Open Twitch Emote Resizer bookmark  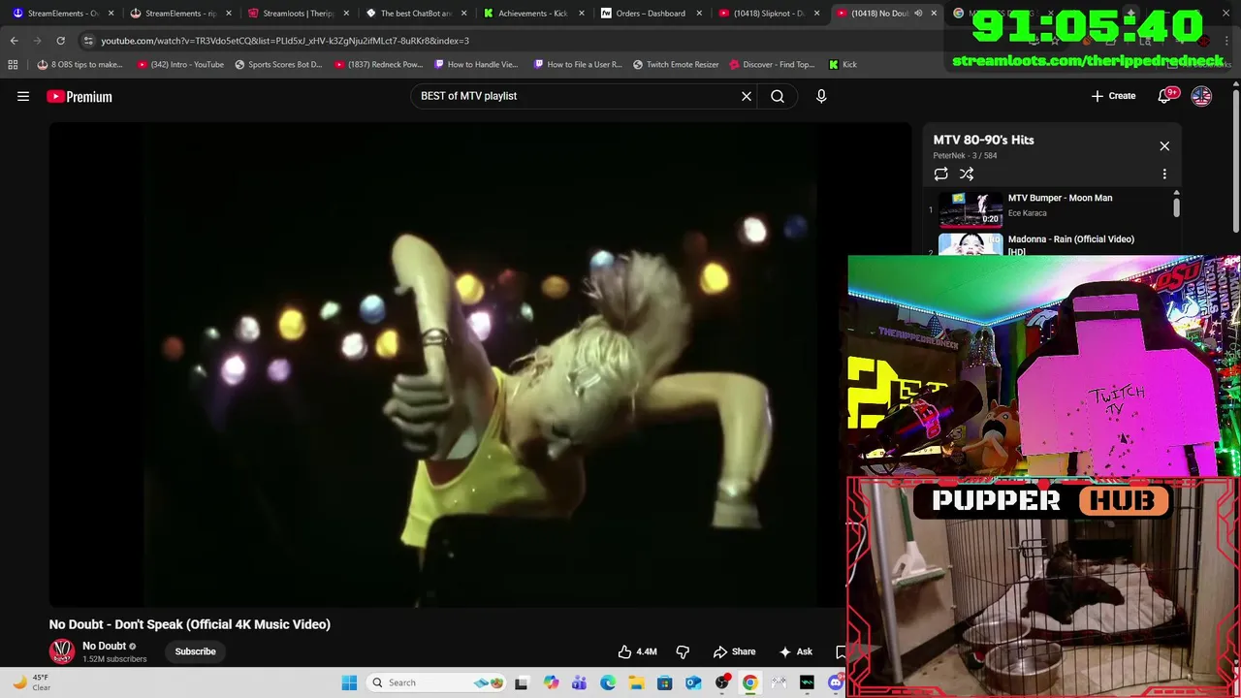pyautogui.click(x=677, y=64)
